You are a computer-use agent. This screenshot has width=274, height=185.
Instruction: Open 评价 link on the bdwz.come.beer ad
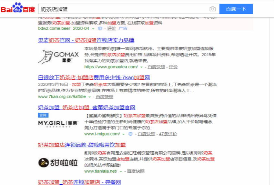coord(111,29)
